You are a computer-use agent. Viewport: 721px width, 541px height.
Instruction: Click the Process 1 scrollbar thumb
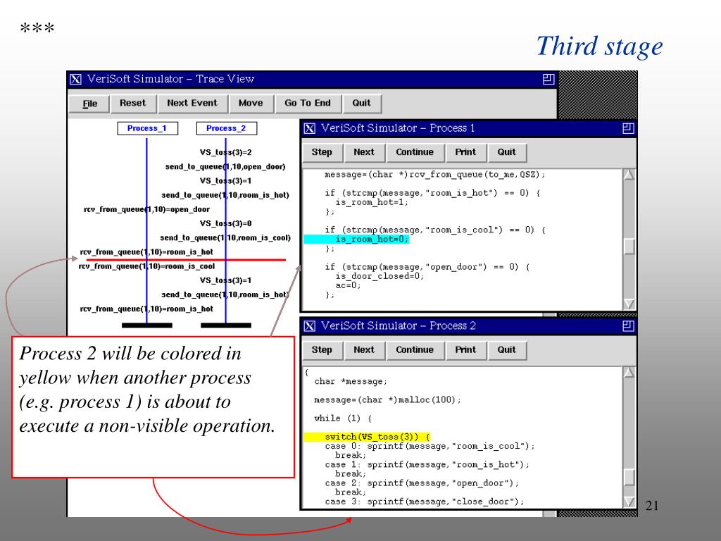point(629,246)
